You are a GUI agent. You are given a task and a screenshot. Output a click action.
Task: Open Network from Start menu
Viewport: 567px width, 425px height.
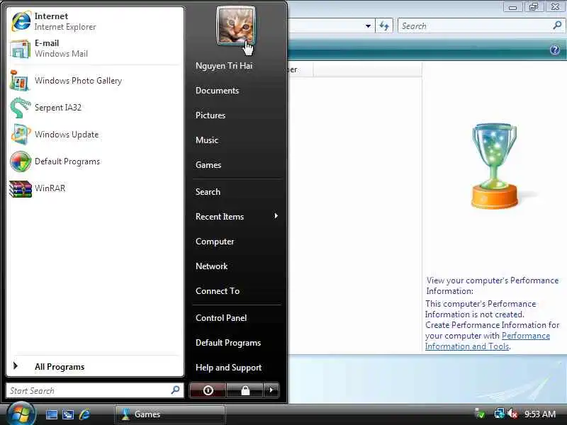tap(211, 266)
